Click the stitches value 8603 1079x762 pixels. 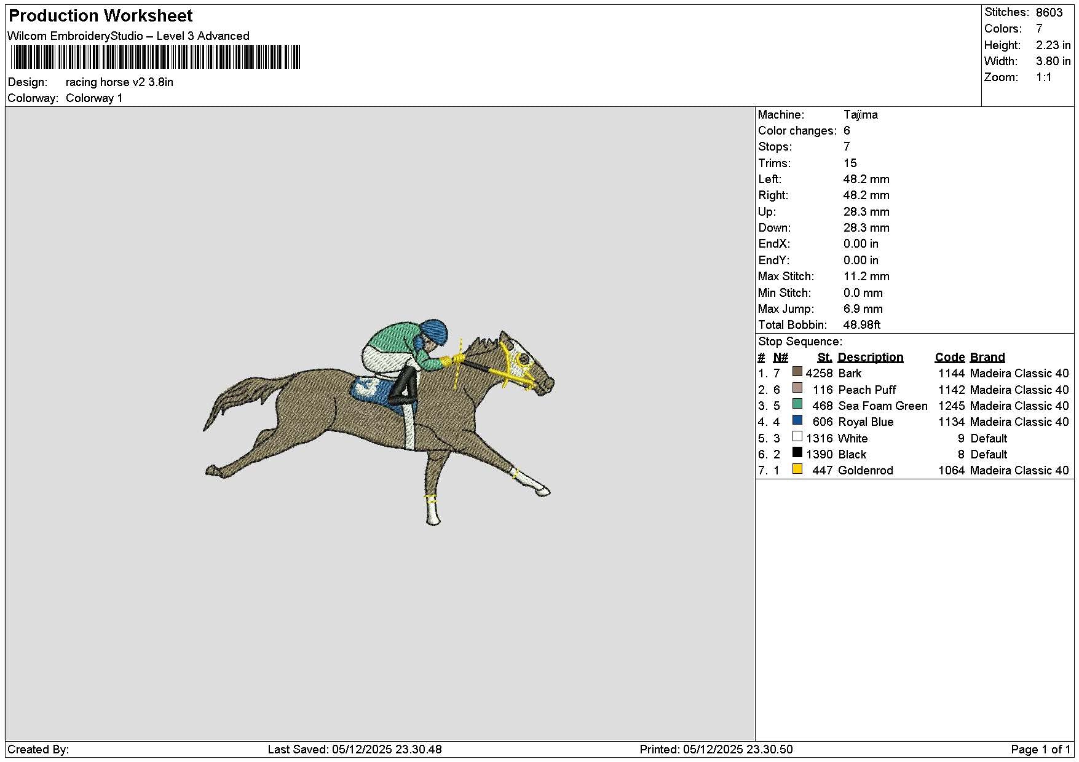click(1049, 12)
